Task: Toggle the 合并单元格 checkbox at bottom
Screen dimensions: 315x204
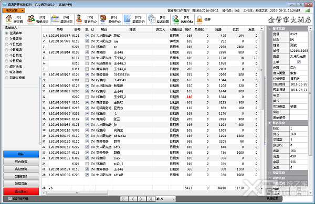Action: pyautogui.click(x=10, y=198)
